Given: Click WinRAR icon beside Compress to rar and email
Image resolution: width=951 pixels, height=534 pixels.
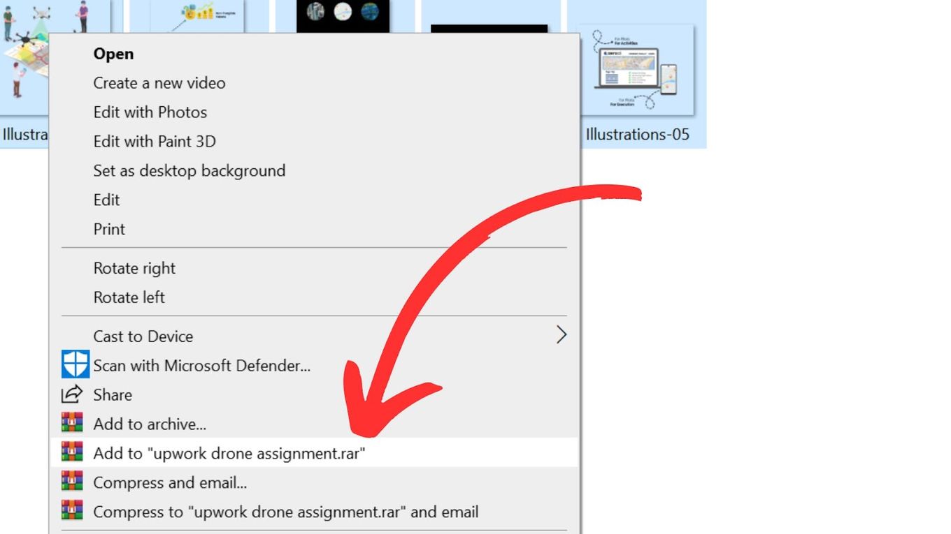Looking at the screenshot, I should (x=72, y=510).
